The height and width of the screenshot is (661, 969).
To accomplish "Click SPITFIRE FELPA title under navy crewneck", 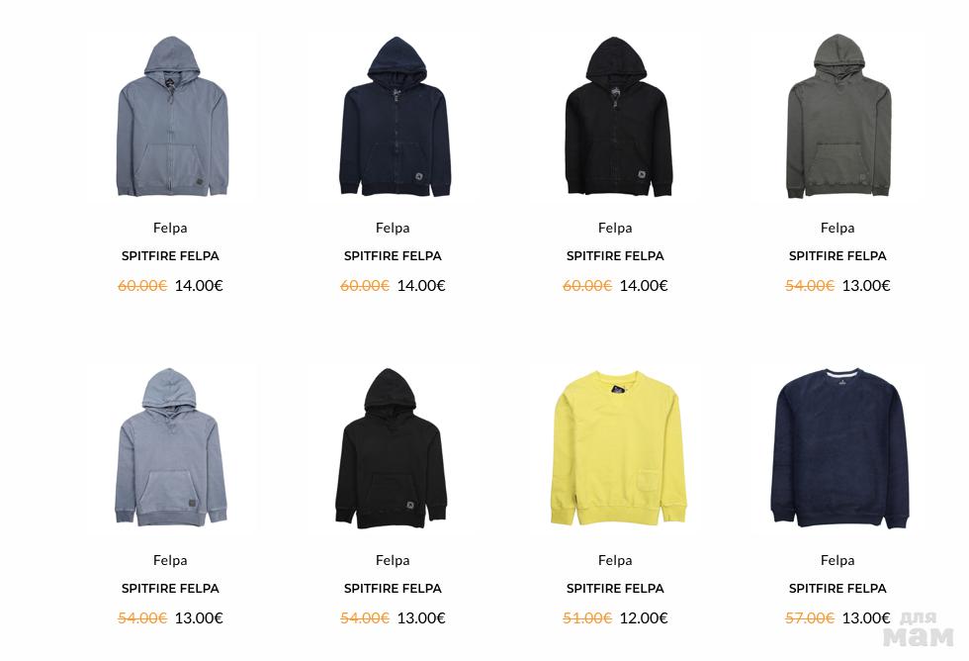I will (x=837, y=589).
